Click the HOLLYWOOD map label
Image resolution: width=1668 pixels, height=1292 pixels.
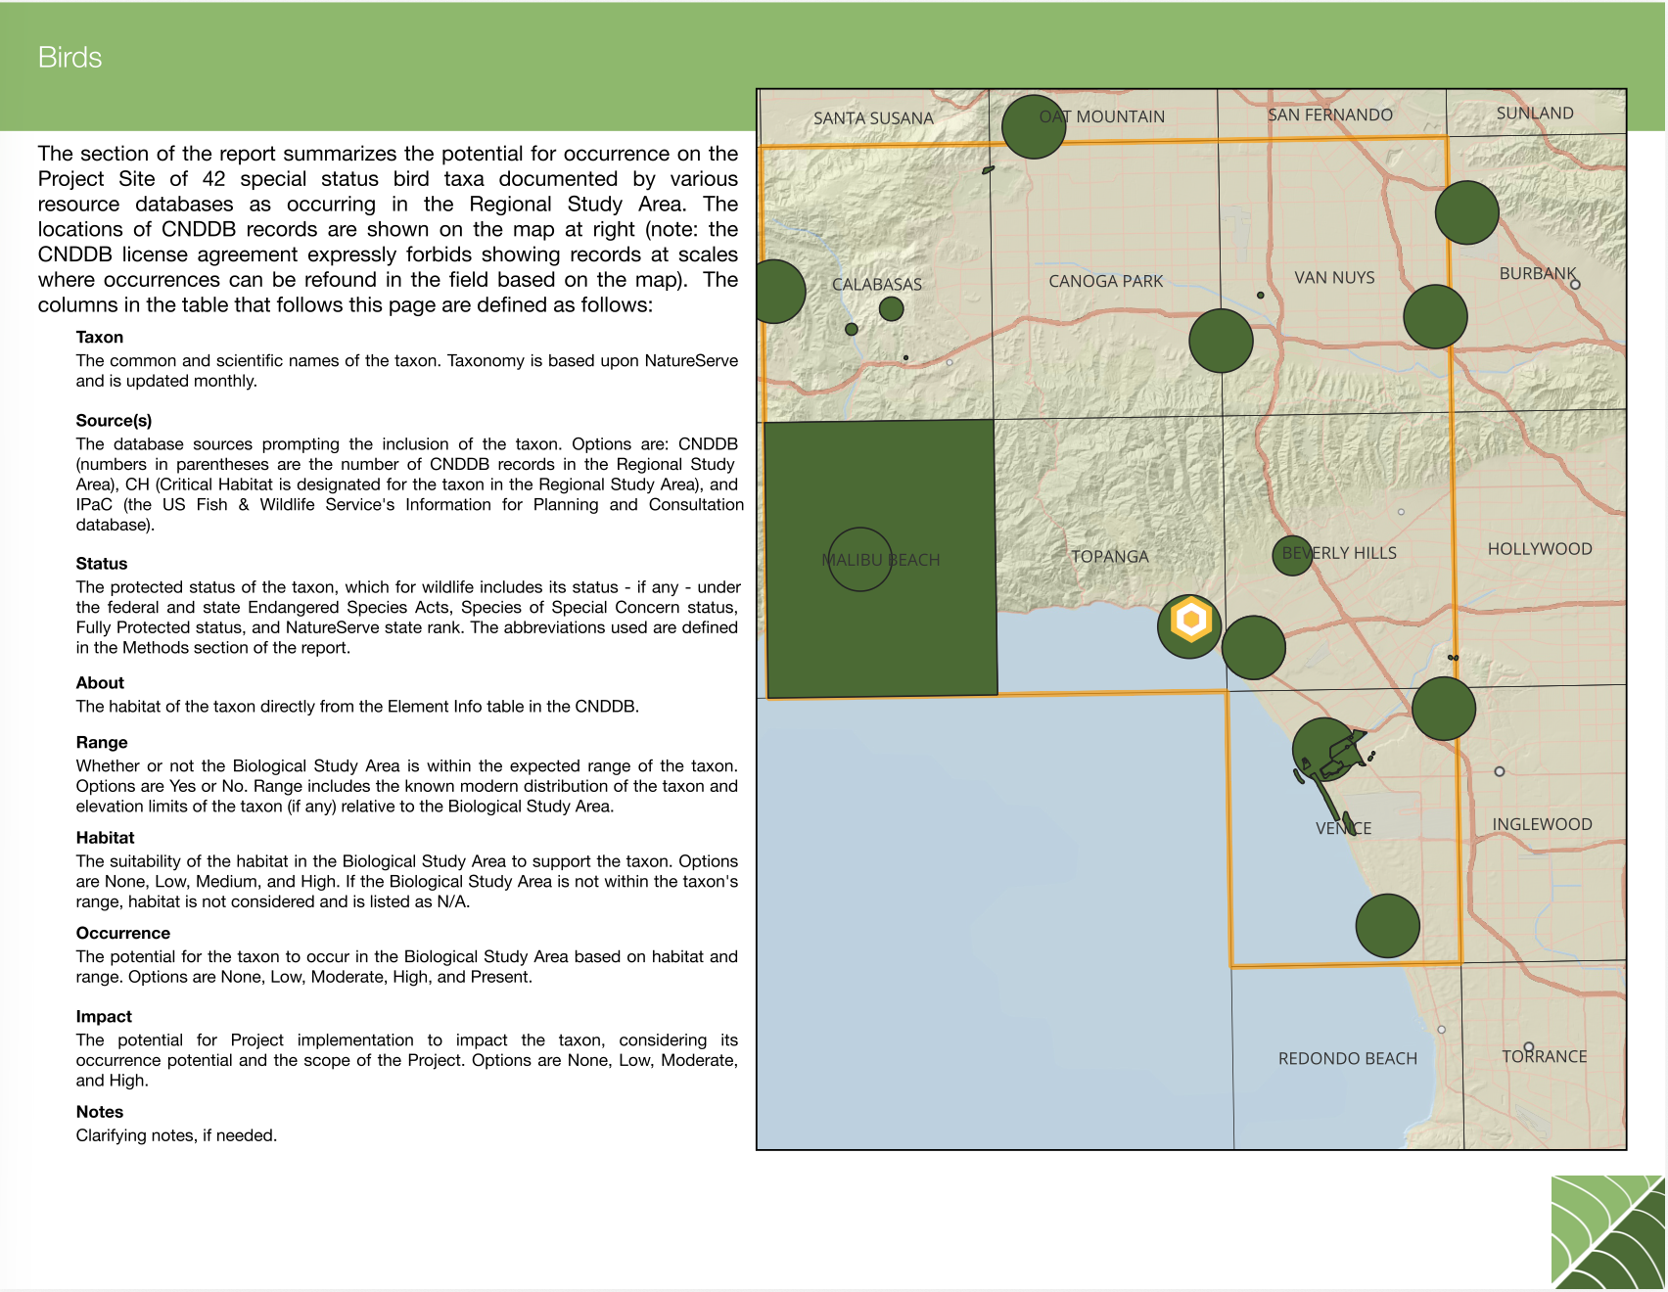point(1540,549)
